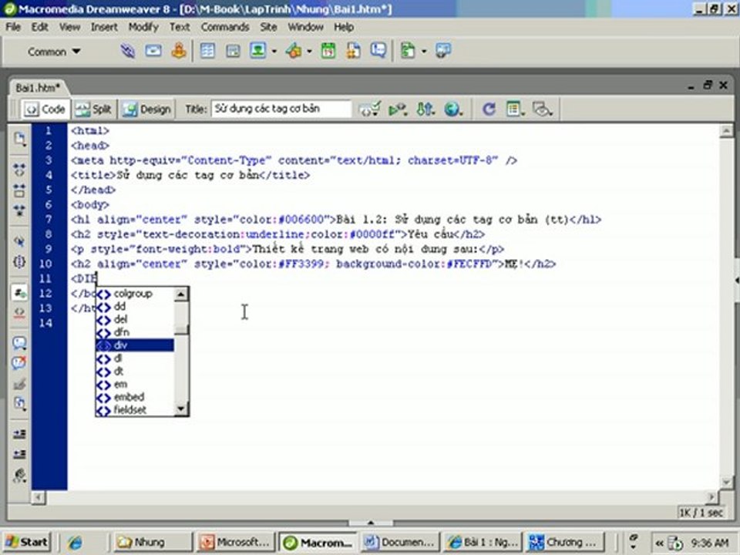Open the File Management menu
740x555 pixels.
425,109
